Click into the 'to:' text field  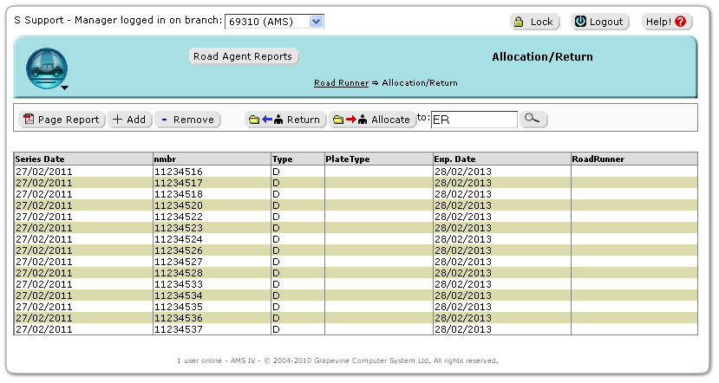474,120
